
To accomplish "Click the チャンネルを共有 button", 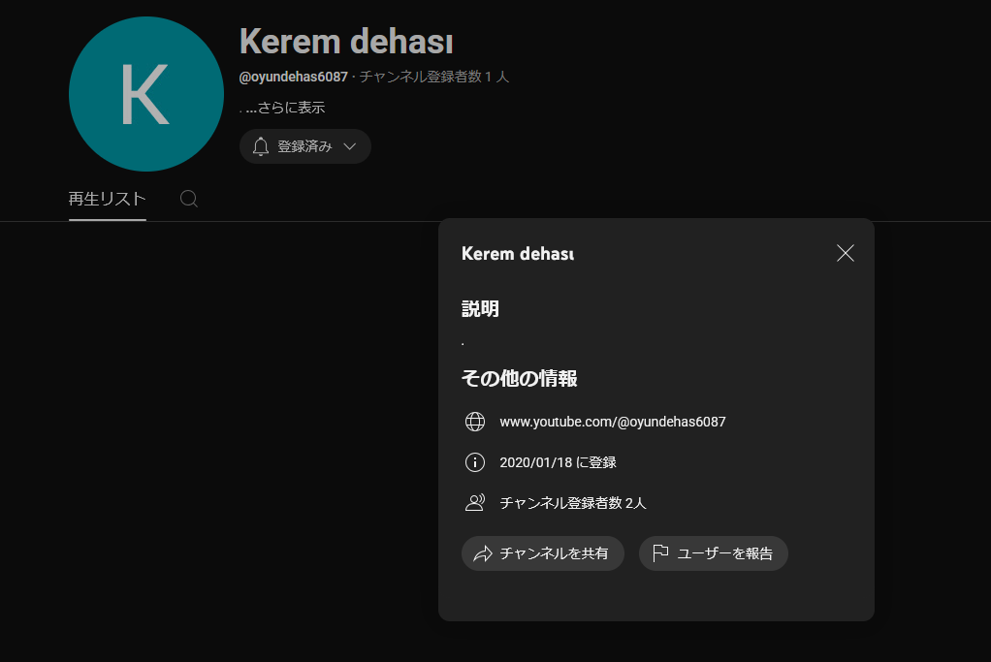I will coord(543,553).
